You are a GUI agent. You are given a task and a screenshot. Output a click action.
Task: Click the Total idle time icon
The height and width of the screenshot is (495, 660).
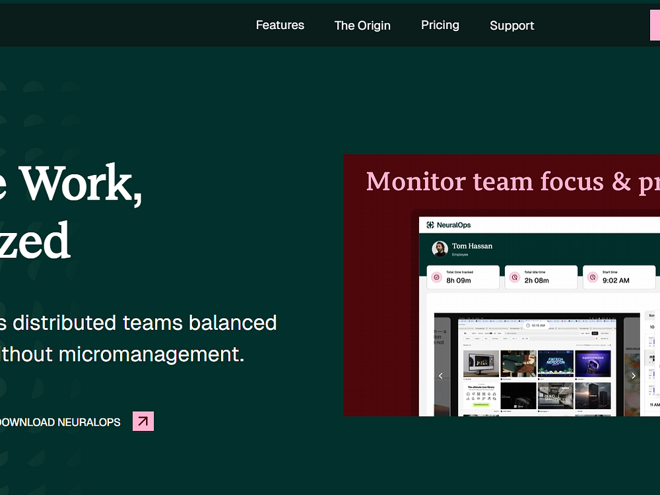pyautogui.click(x=515, y=277)
